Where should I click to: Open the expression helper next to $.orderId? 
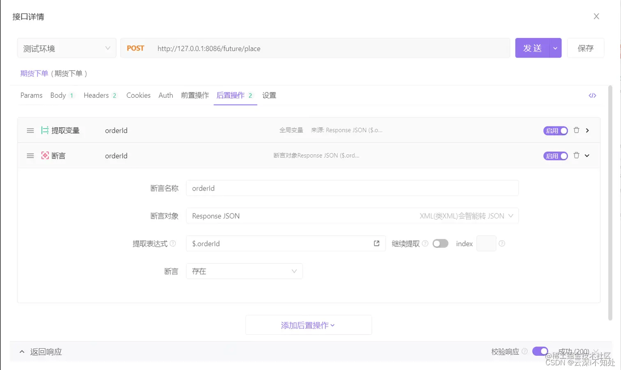pos(377,244)
